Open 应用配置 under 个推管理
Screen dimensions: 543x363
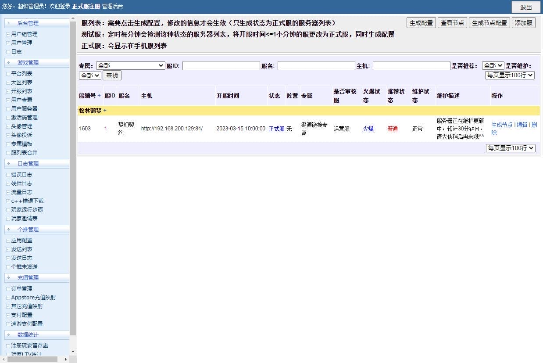click(21, 240)
